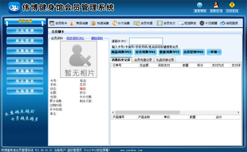Open 商品管理 in the sidebar
The width and height of the screenshot is (247, 152).
click(x=25, y=41)
